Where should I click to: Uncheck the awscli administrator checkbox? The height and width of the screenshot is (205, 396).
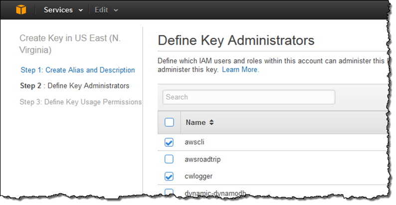(x=169, y=142)
